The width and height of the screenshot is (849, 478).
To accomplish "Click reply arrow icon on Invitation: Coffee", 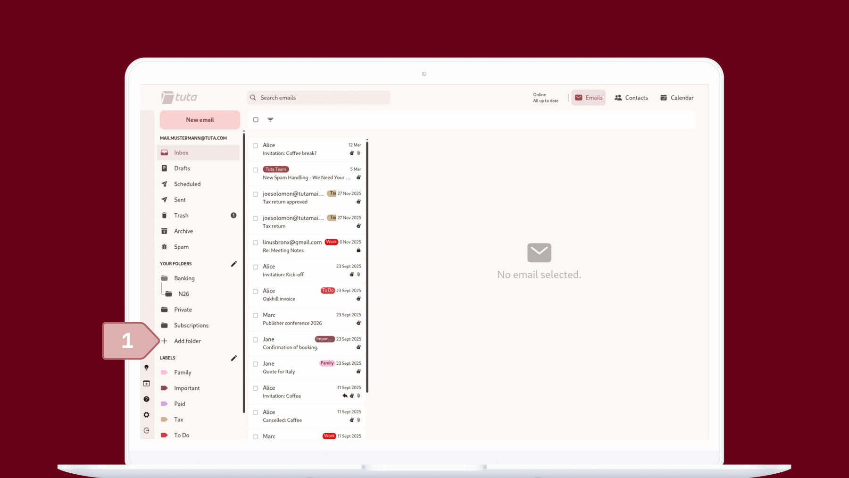I will click(x=345, y=396).
